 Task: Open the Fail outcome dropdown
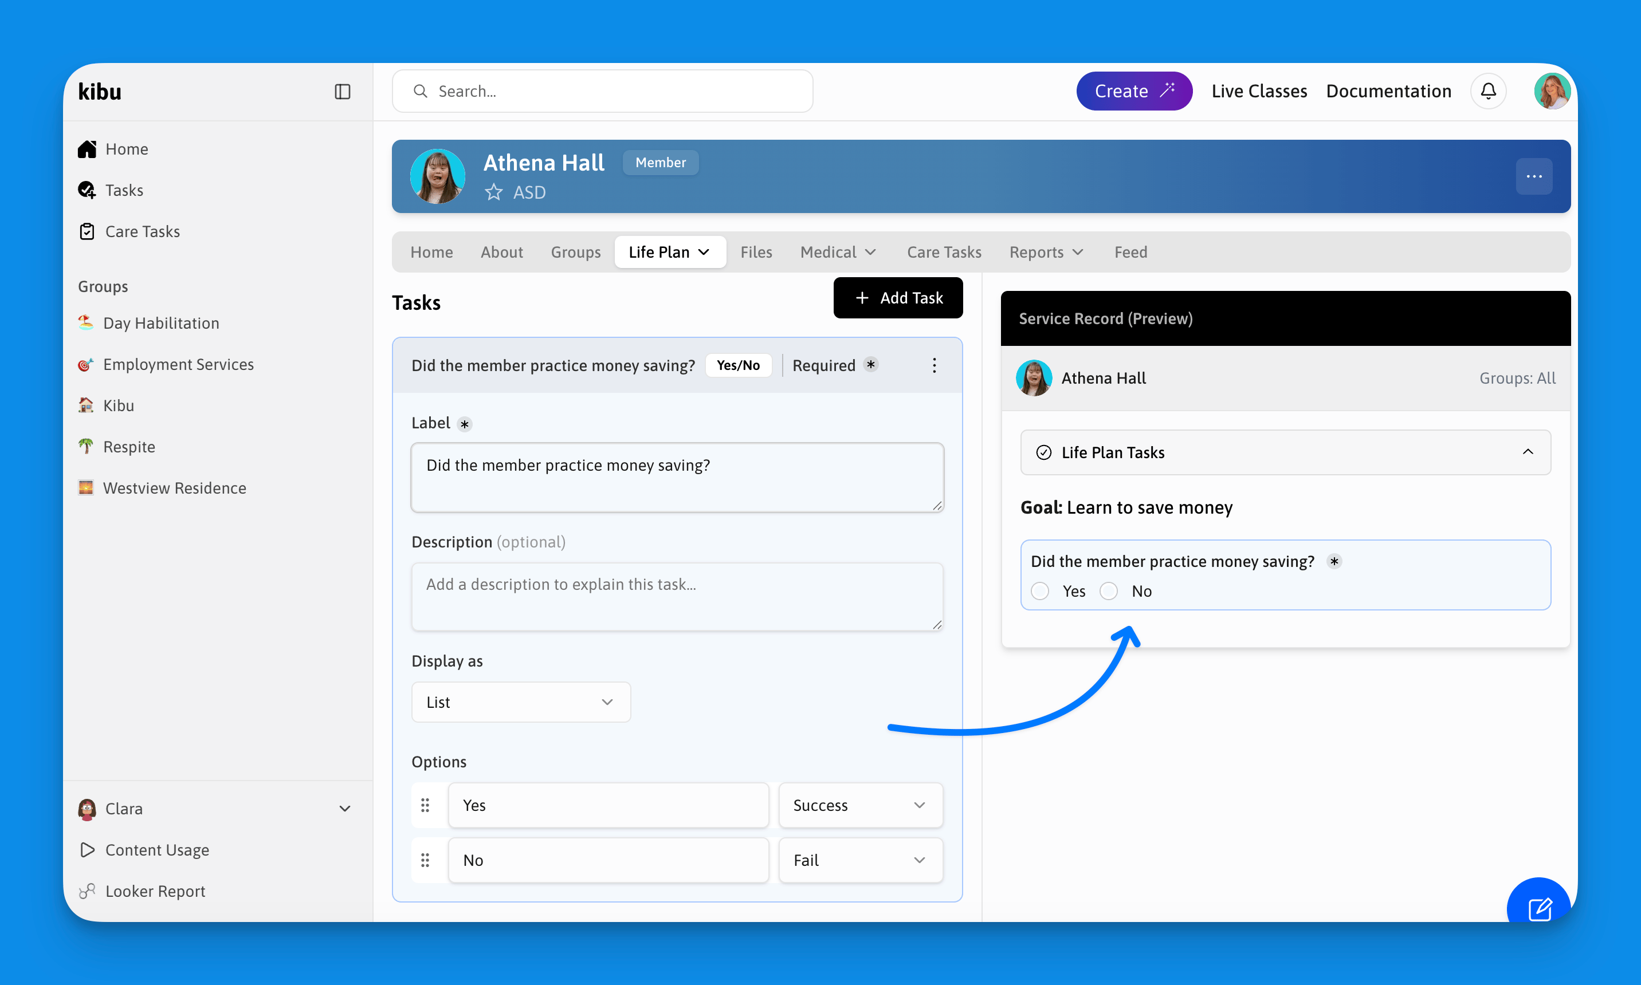(861, 860)
